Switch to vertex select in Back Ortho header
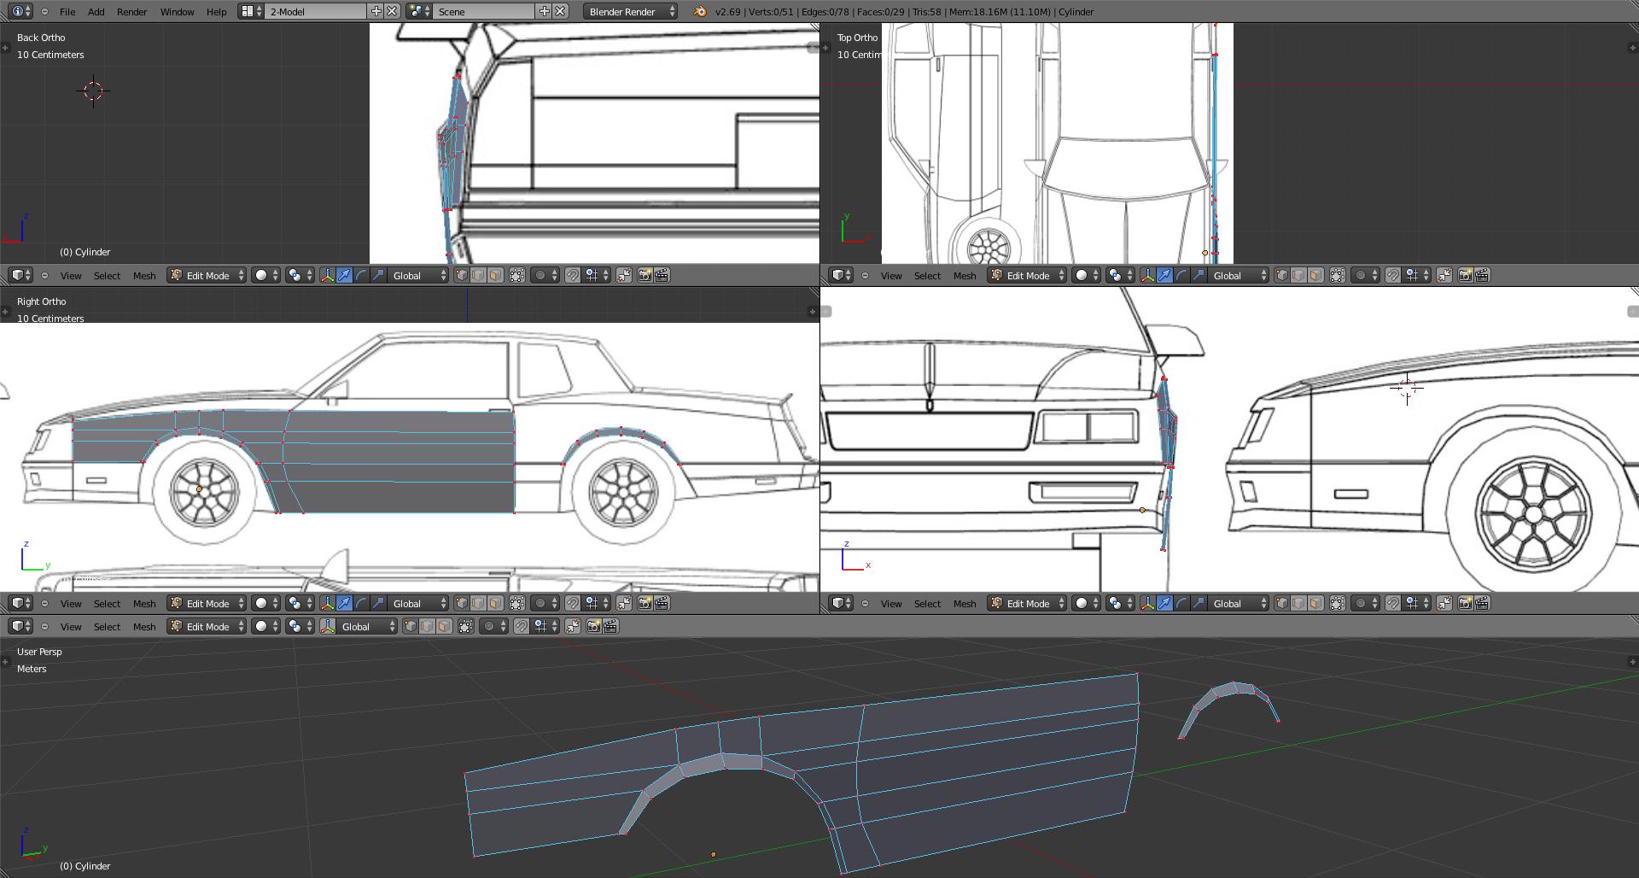 462,275
